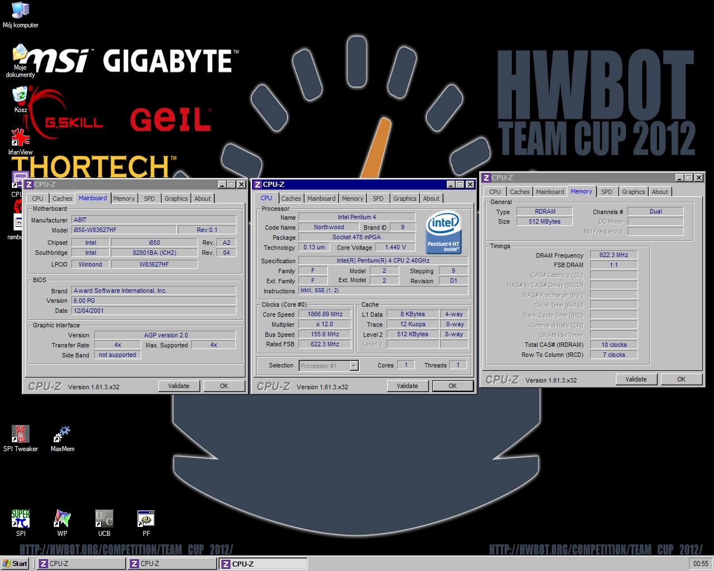This screenshot has width=714, height=571.
Task: Click OK in the Mainboard window
Action: (x=224, y=386)
